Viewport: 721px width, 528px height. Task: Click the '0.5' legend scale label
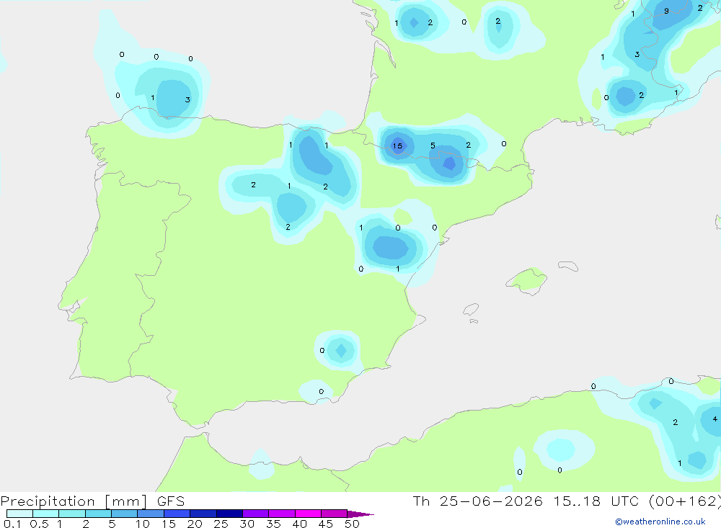tap(40, 524)
